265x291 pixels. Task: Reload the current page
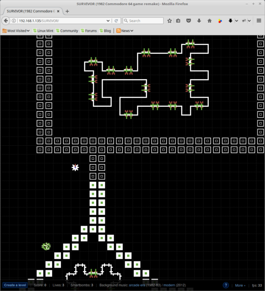click(117, 21)
